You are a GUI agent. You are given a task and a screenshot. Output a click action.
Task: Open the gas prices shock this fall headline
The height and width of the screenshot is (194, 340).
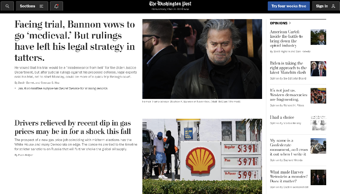click(73, 127)
